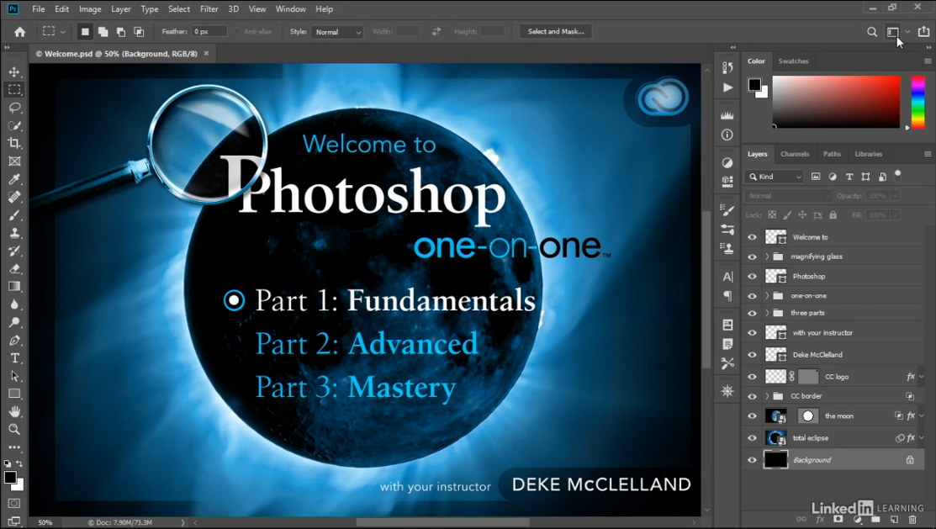Select the Frame tool
Screen dimensions: 936x529
14,161
